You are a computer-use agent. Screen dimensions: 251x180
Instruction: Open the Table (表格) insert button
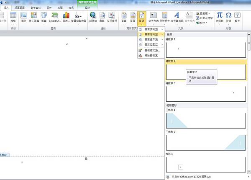(x=13, y=18)
